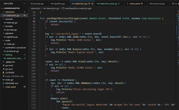Collapse the detection folder chevron
The width and height of the screenshot is (179, 110).
click(3, 12)
